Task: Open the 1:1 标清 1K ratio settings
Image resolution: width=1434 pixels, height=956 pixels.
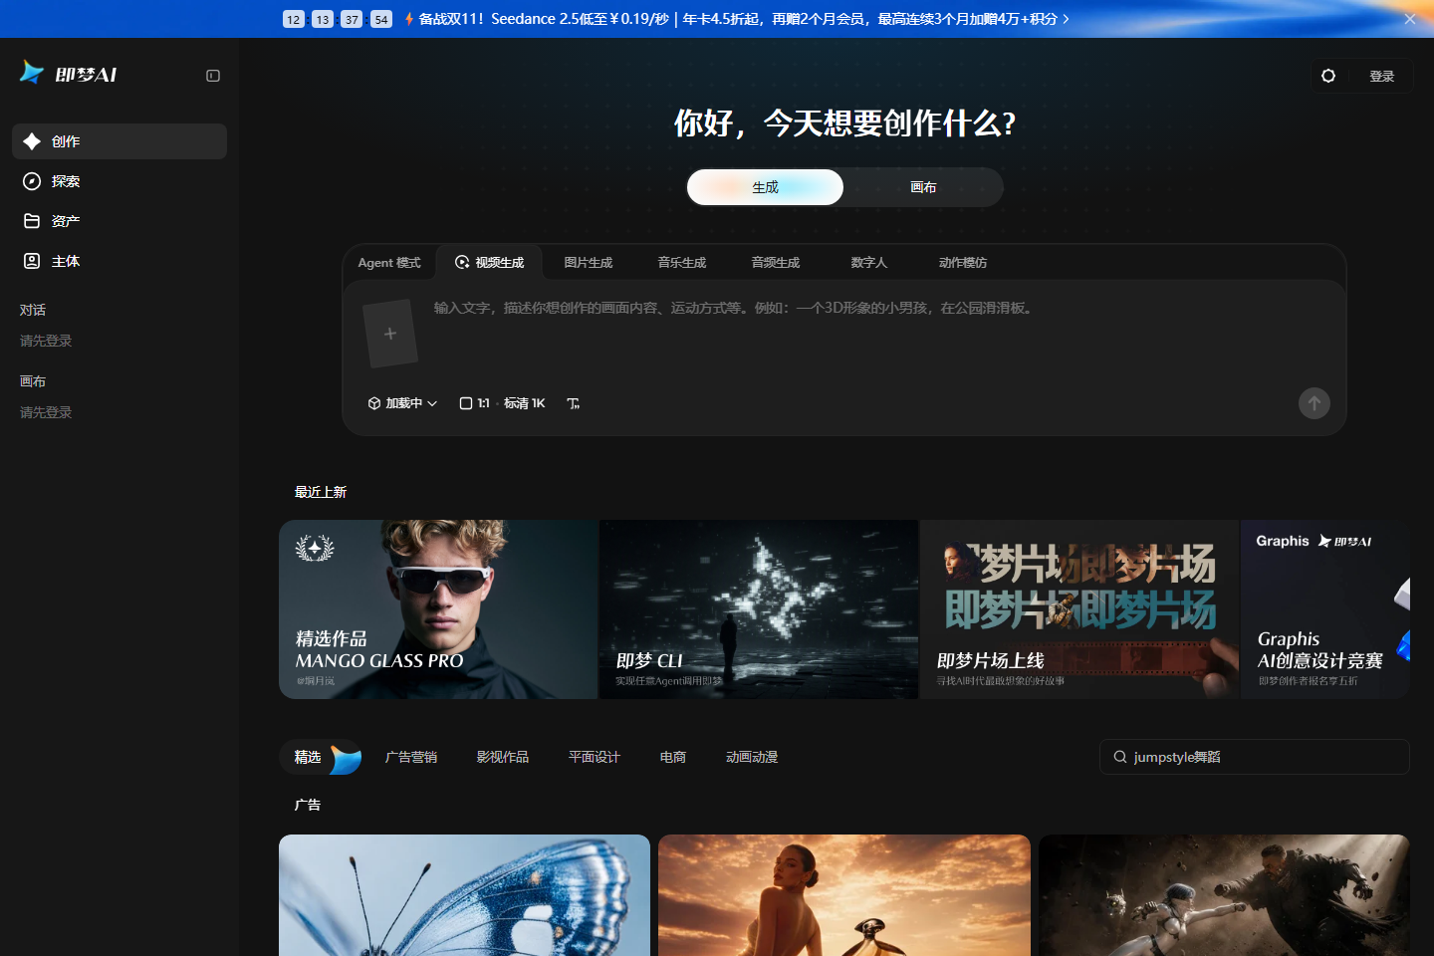Action: pyautogui.click(x=503, y=403)
